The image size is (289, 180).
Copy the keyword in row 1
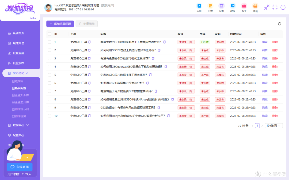point(89,42)
